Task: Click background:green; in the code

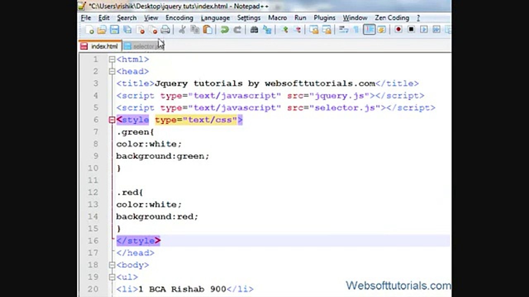Action: click(x=163, y=156)
